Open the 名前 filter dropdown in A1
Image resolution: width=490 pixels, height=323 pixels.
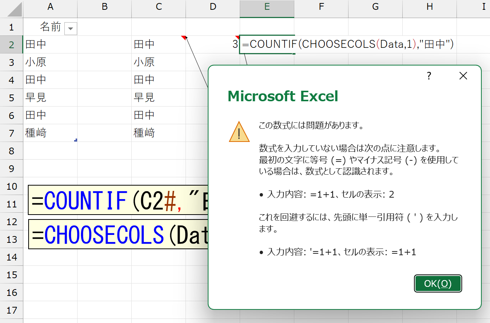71,29
